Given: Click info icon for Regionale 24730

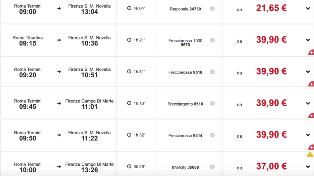Looking at the screenshot, I should (x=212, y=8).
